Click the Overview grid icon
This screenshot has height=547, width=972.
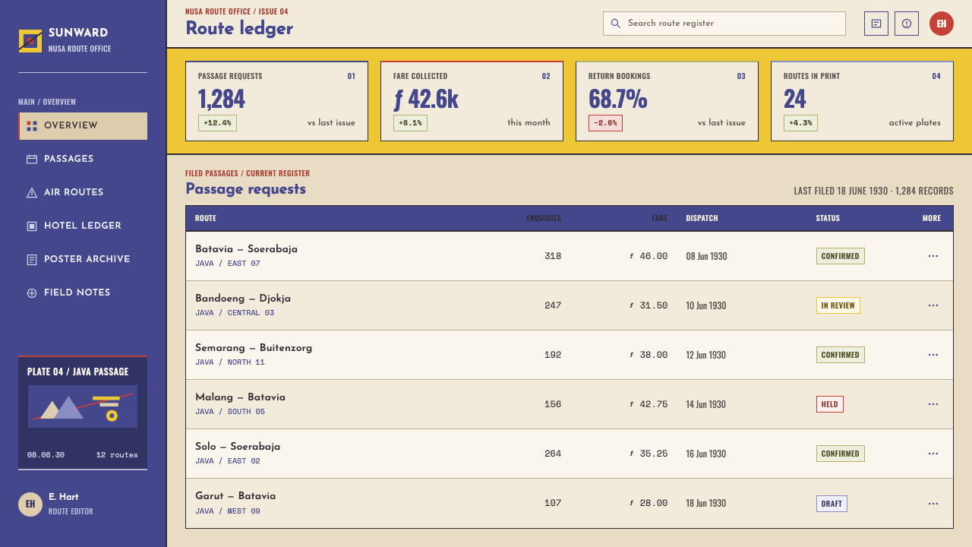pos(32,126)
